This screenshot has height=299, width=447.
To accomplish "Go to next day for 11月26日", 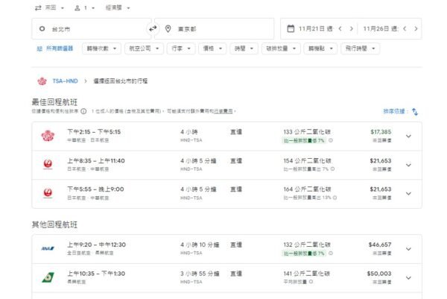I will [416, 28].
